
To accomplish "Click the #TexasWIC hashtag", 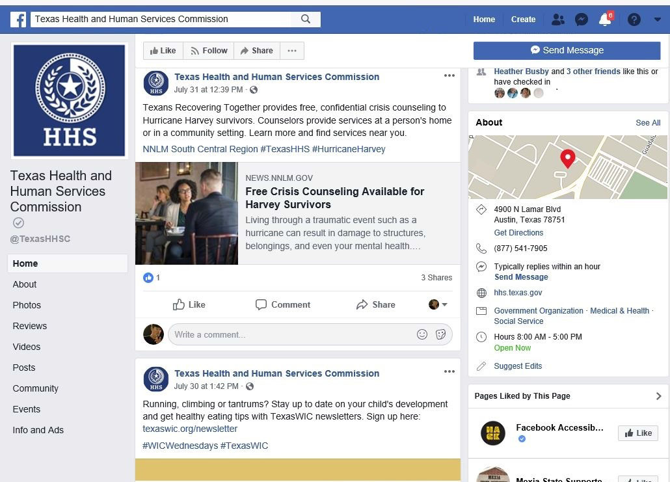I will click(x=244, y=446).
